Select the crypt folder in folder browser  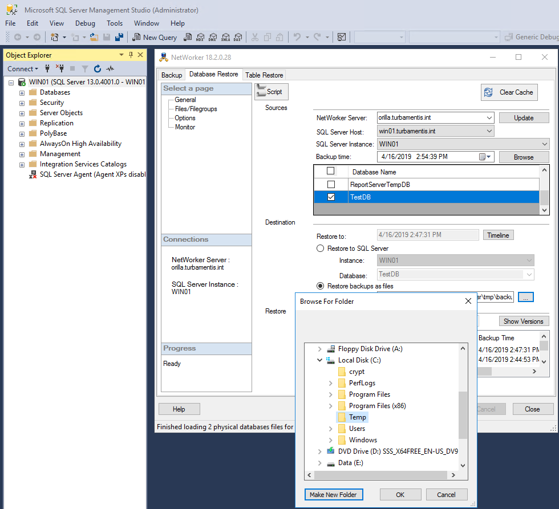tap(357, 372)
